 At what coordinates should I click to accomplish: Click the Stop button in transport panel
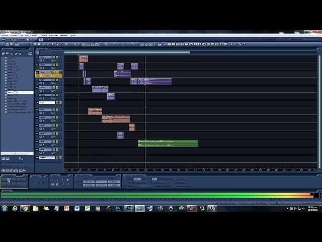pos(4,180)
